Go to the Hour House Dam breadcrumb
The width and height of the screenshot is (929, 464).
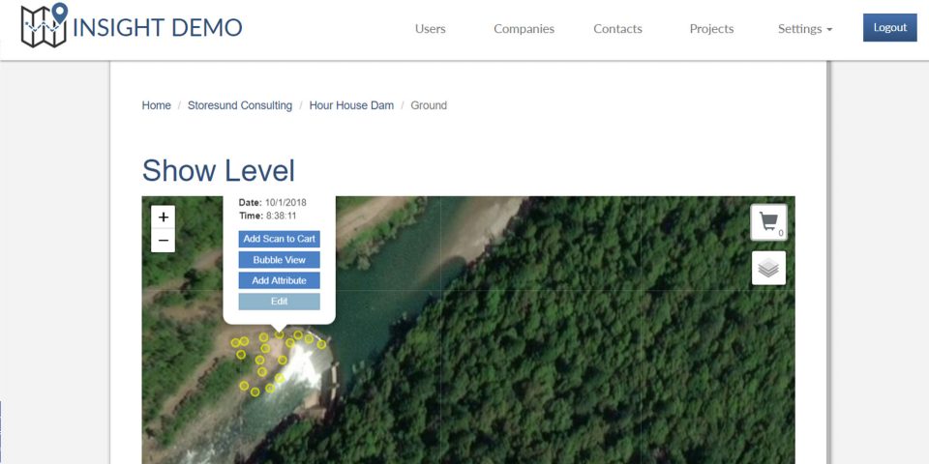(x=351, y=105)
